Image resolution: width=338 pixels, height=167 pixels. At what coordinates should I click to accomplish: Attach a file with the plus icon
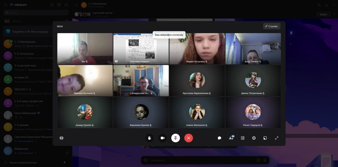145,160
